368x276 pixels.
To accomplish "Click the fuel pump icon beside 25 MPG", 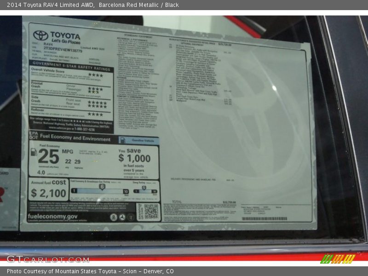I will coord(34,152).
